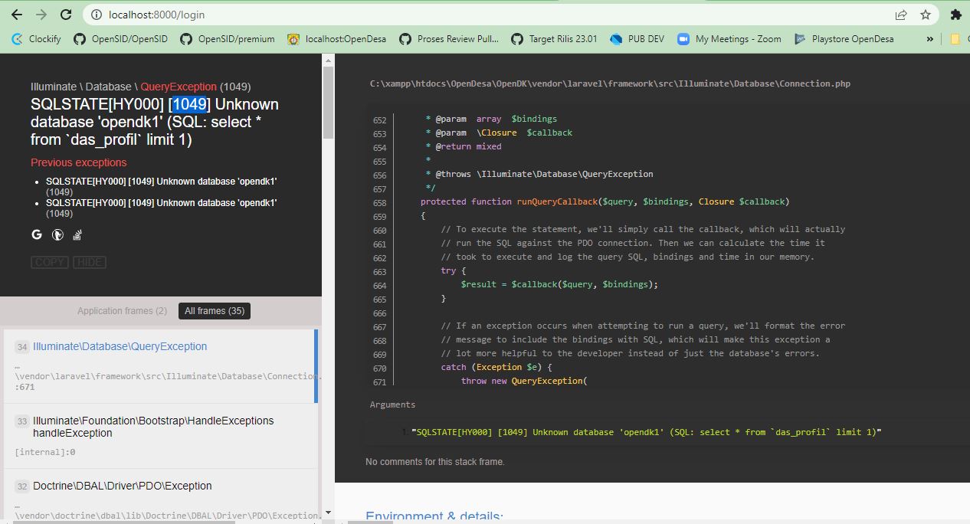The image size is (970, 524).
Task: Switch to Application frames tab
Action: click(x=122, y=310)
